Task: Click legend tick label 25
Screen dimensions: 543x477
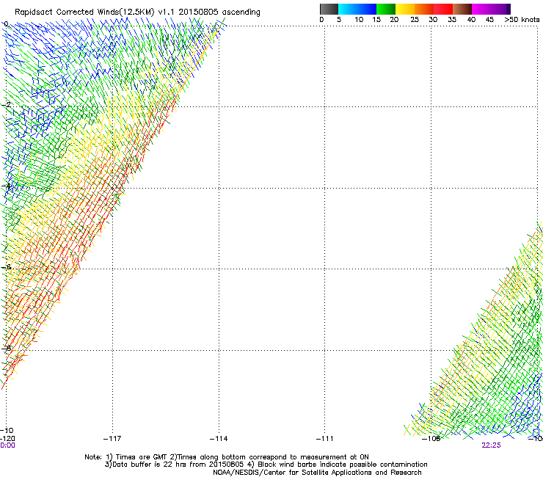Action: (x=415, y=20)
